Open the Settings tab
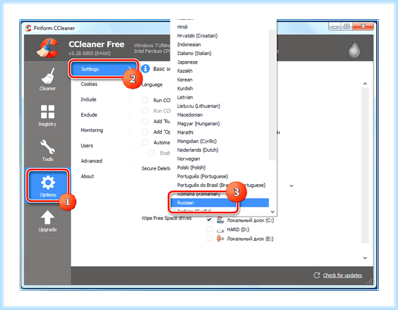Viewport: 398px width, 310px height. pyautogui.click(x=103, y=69)
